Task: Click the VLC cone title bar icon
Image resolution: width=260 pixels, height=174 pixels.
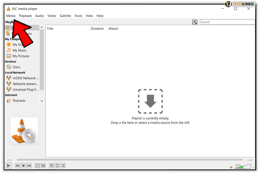Action: coord(8,8)
